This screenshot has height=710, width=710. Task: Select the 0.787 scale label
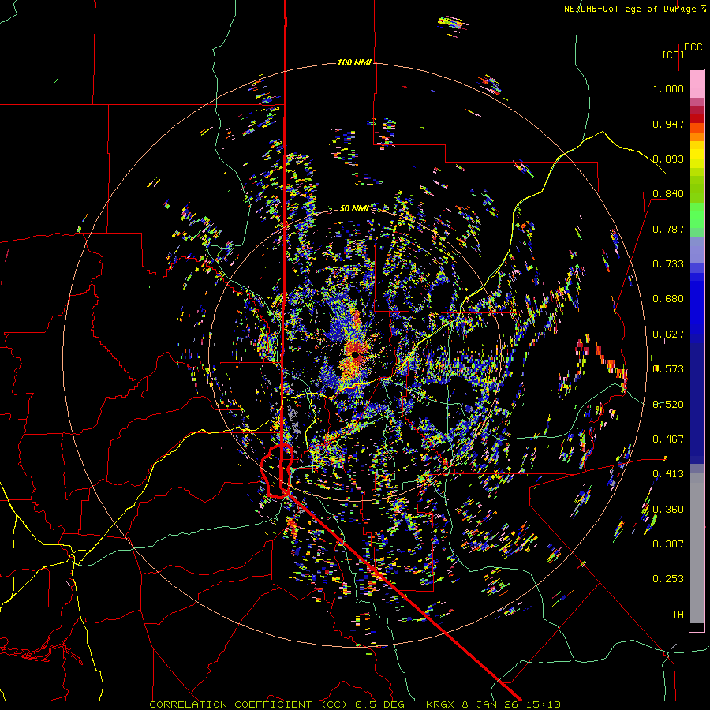[x=668, y=229]
